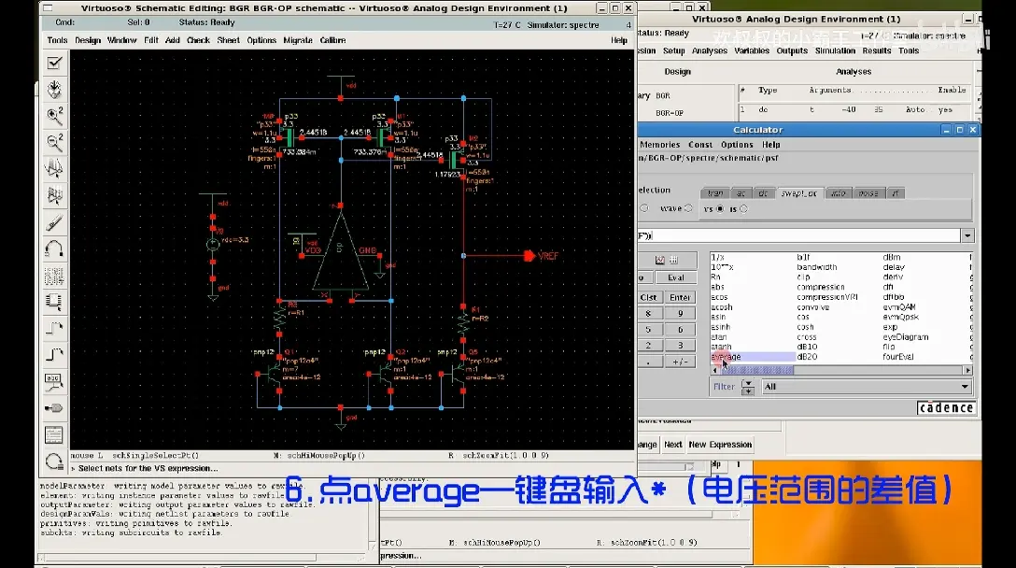Viewport: 1016px width, 568px height.
Task: Click the Calculator table icon
Action: coord(674,260)
